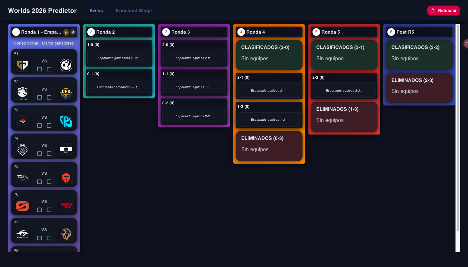Screen dimensions: 468x267
Task: Tick Hanwha Life's winner checkbox in P5
Action: point(39,182)
